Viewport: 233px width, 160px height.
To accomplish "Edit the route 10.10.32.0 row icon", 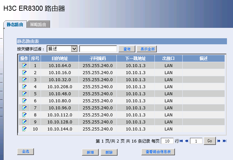I will pos(24,79).
